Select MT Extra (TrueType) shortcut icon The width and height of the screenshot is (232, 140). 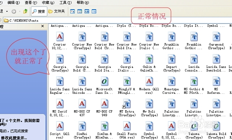pos(127,104)
